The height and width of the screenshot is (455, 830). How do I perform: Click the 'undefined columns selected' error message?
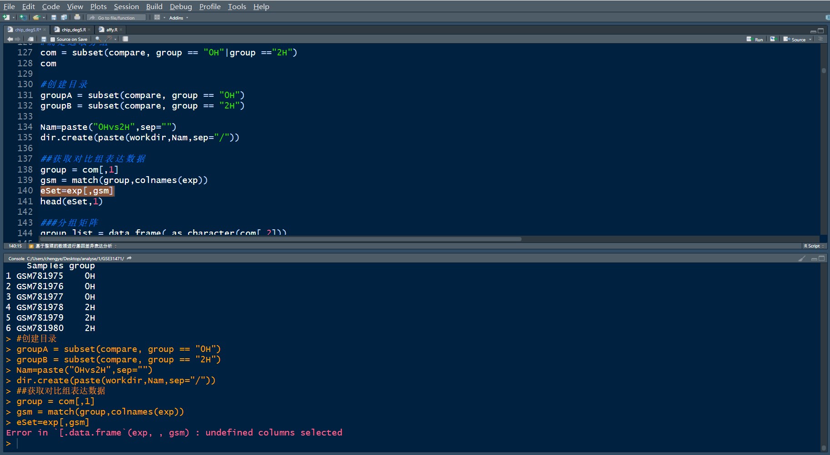tap(274, 433)
